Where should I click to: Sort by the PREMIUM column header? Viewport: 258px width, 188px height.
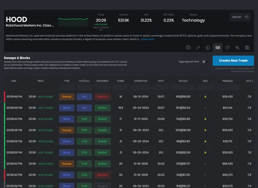pos(227,81)
